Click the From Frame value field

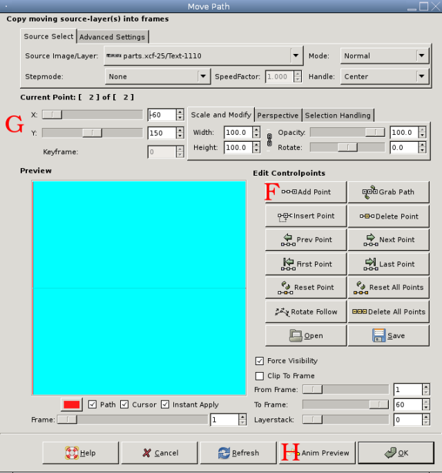pos(407,389)
